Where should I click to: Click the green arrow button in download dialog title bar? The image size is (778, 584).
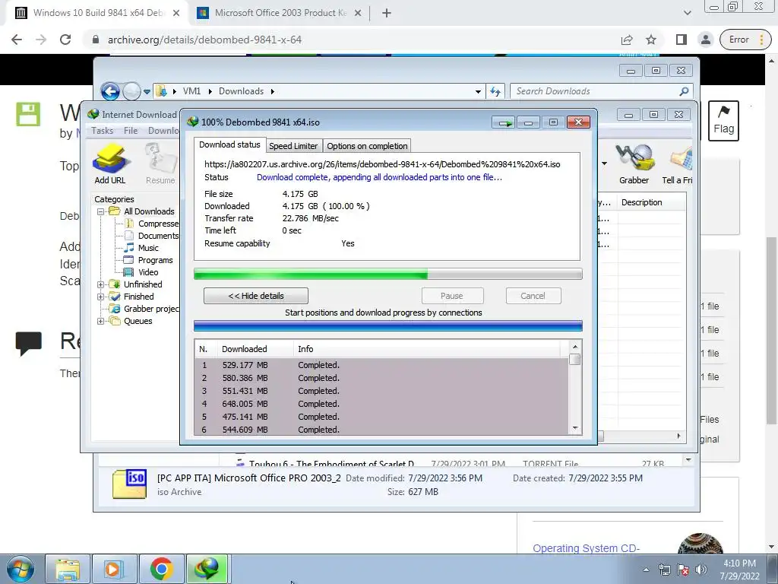click(504, 122)
